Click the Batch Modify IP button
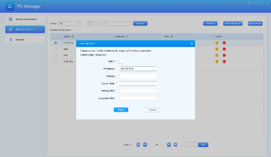Screen dimensions: 271x157 (x=233, y=24)
